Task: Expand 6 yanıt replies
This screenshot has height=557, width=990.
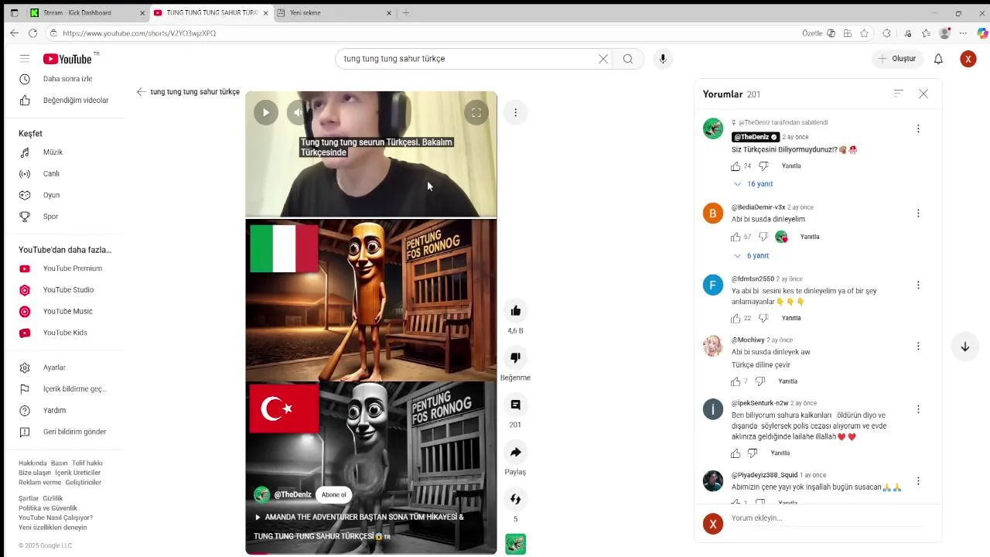Action: pyautogui.click(x=751, y=256)
